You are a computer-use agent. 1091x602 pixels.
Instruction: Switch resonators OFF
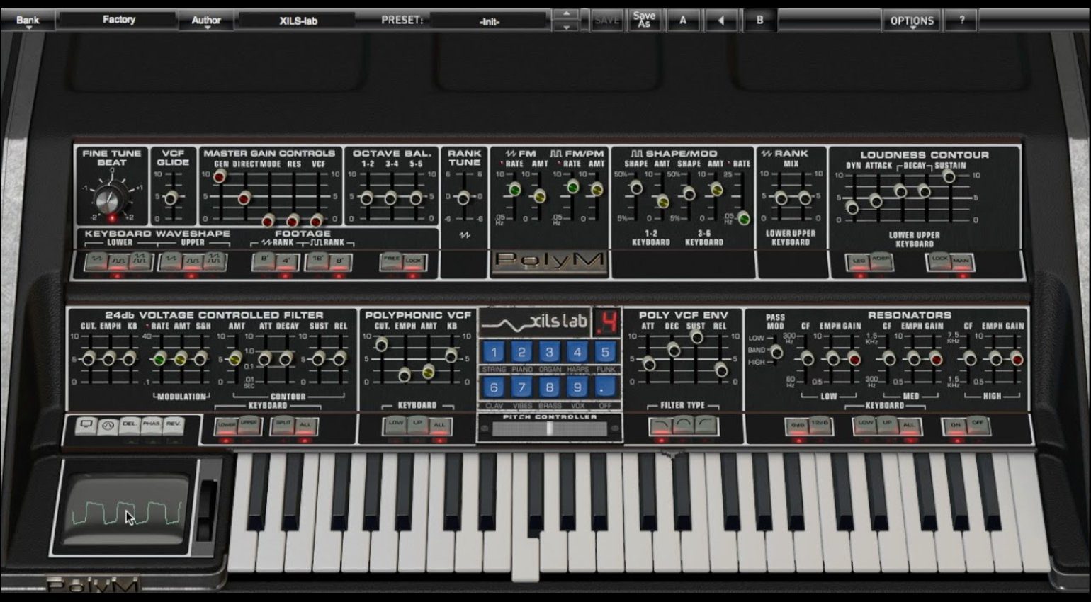(x=978, y=425)
